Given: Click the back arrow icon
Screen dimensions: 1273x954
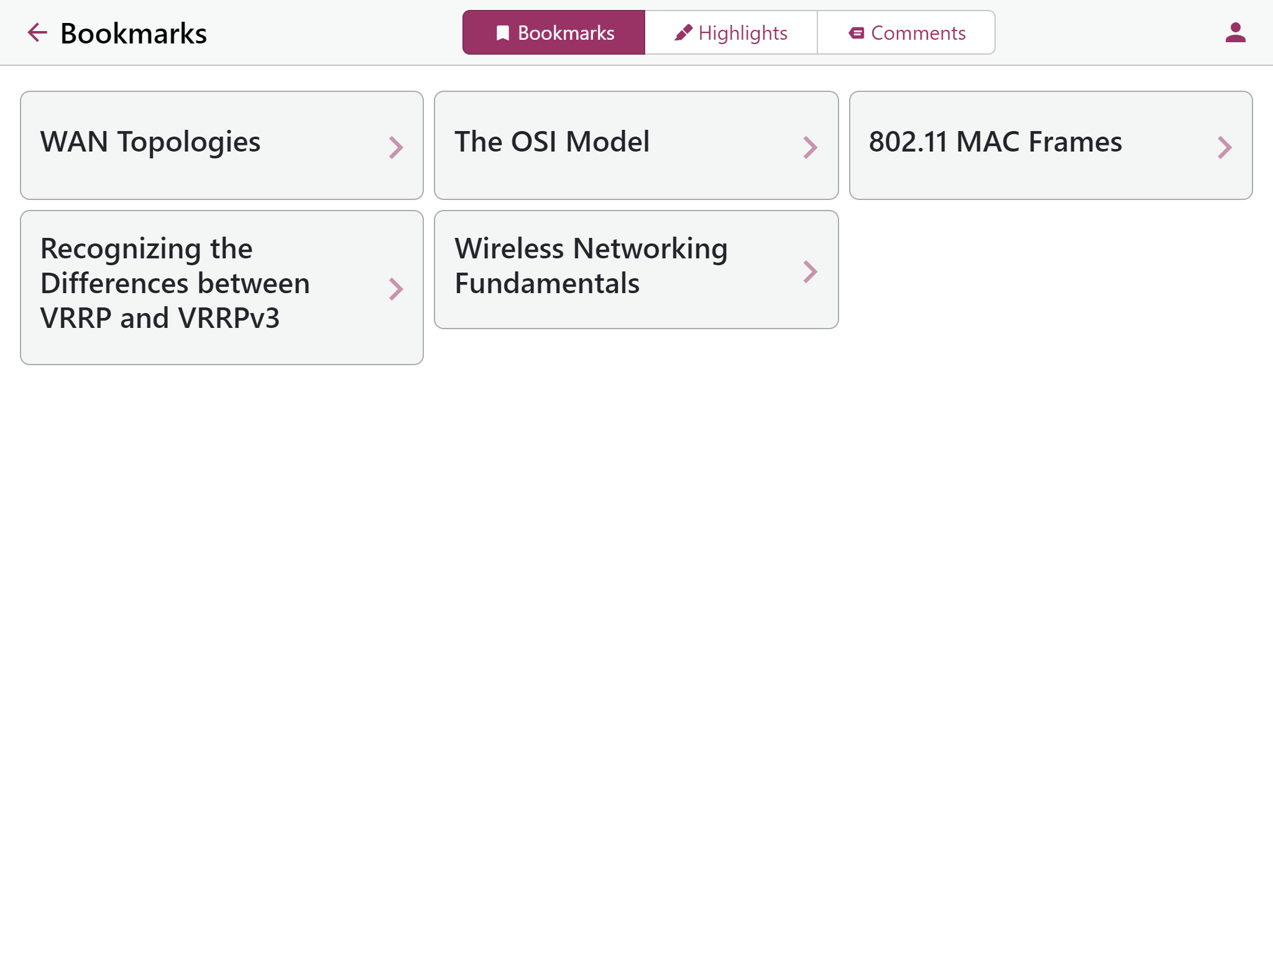Looking at the screenshot, I should point(37,33).
